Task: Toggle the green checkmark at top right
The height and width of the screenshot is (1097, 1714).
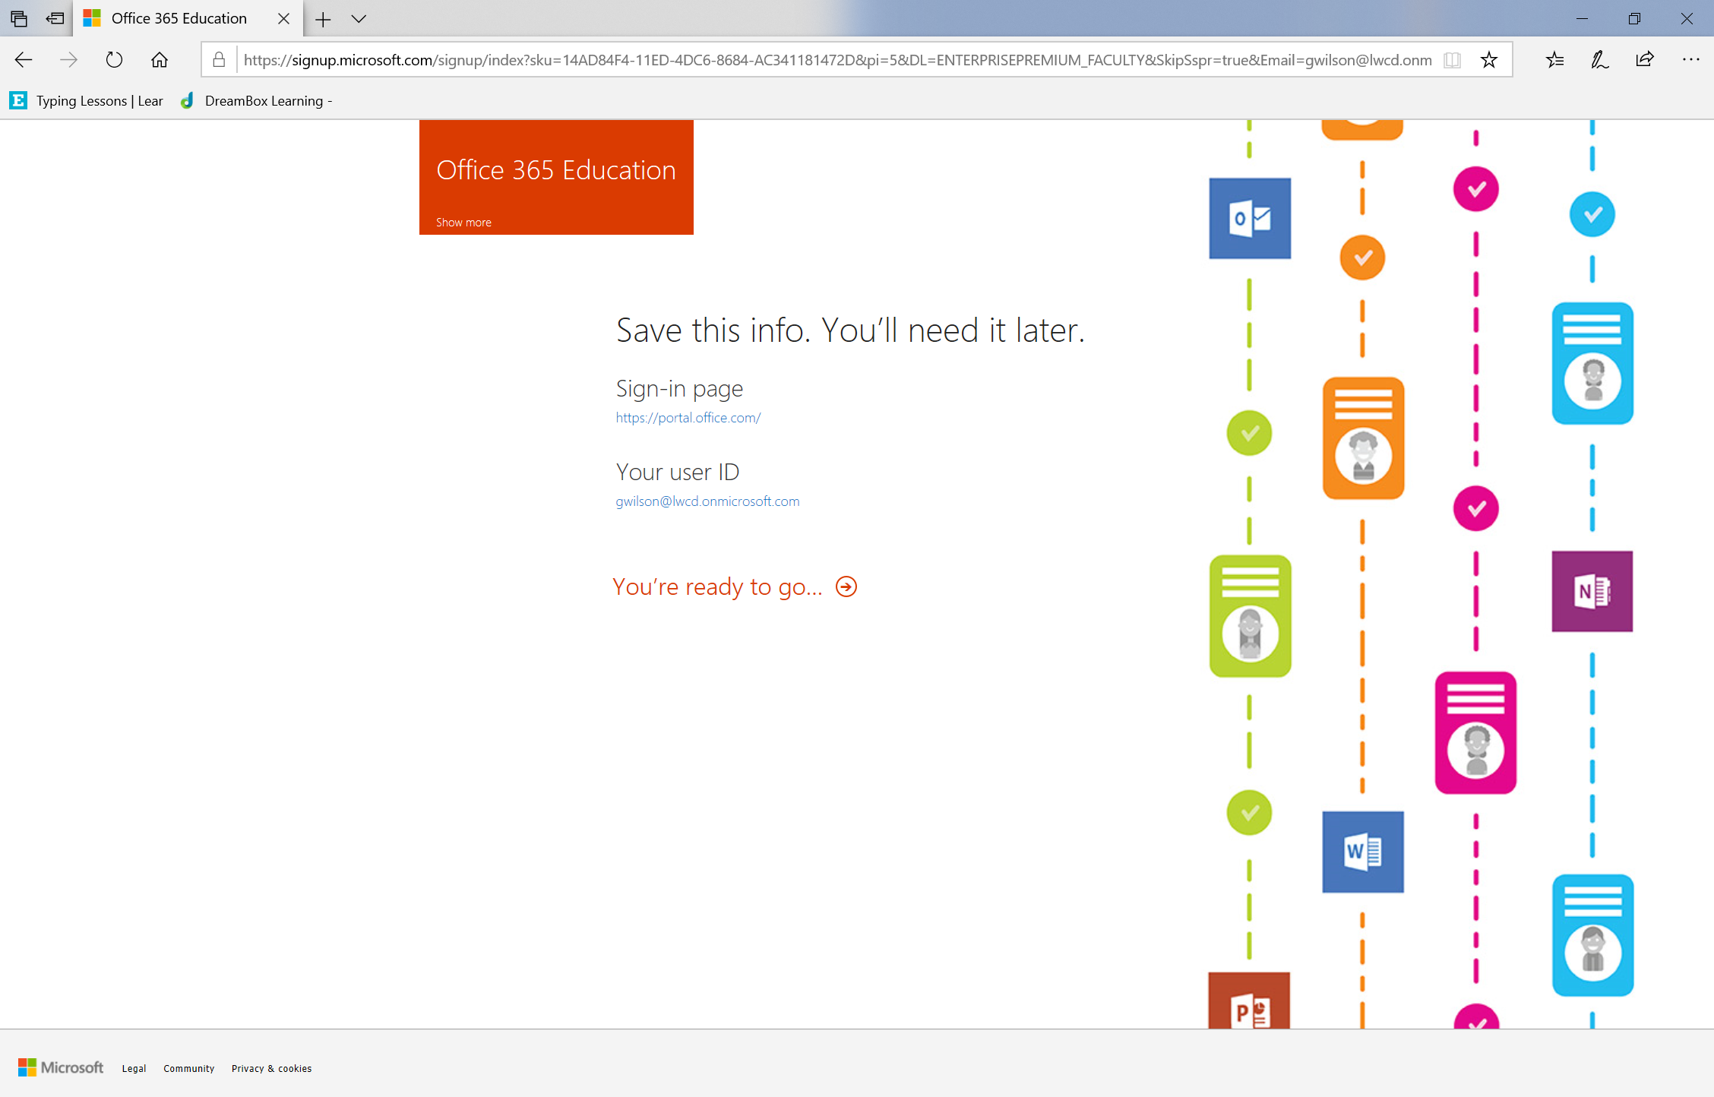Action: (x=1248, y=434)
